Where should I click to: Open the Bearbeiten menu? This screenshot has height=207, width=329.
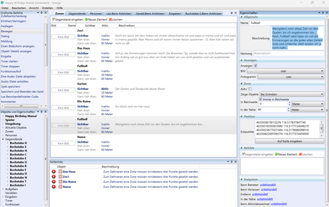[18, 8]
